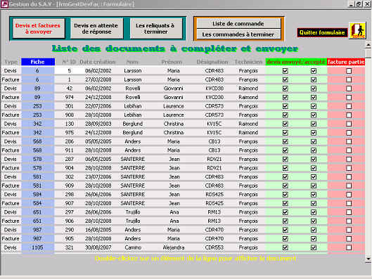Image resolution: width=372 pixels, height=279 pixels.
Task: Check facture partie for Devis 342 row
Action: (x=349, y=124)
